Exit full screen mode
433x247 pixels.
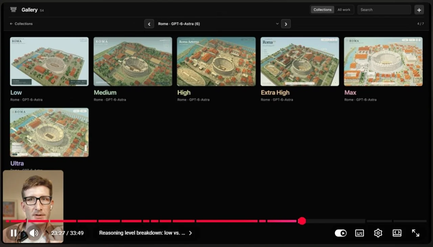pyautogui.click(x=415, y=233)
